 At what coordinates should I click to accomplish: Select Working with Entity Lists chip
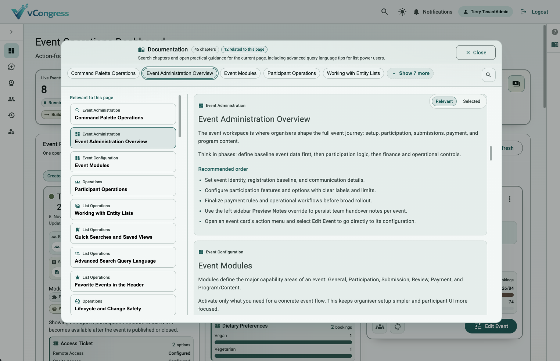pyautogui.click(x=353, y=73)
